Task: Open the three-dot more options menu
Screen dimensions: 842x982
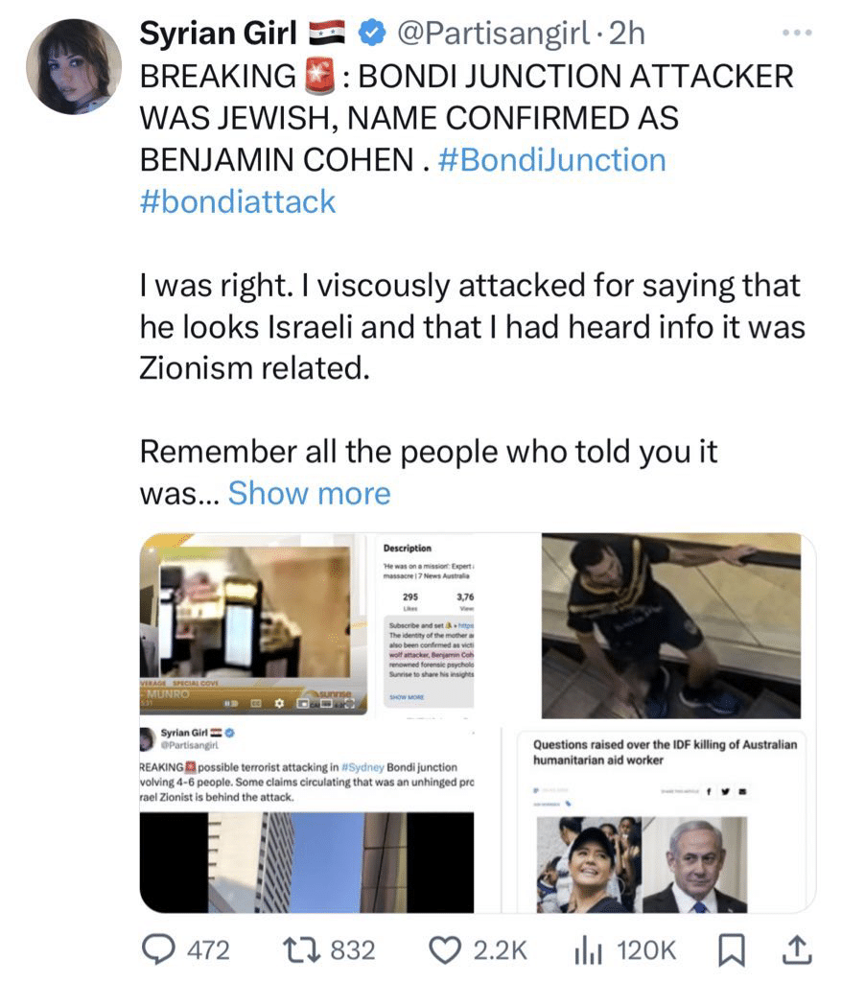Action: (x=798, y=33)
